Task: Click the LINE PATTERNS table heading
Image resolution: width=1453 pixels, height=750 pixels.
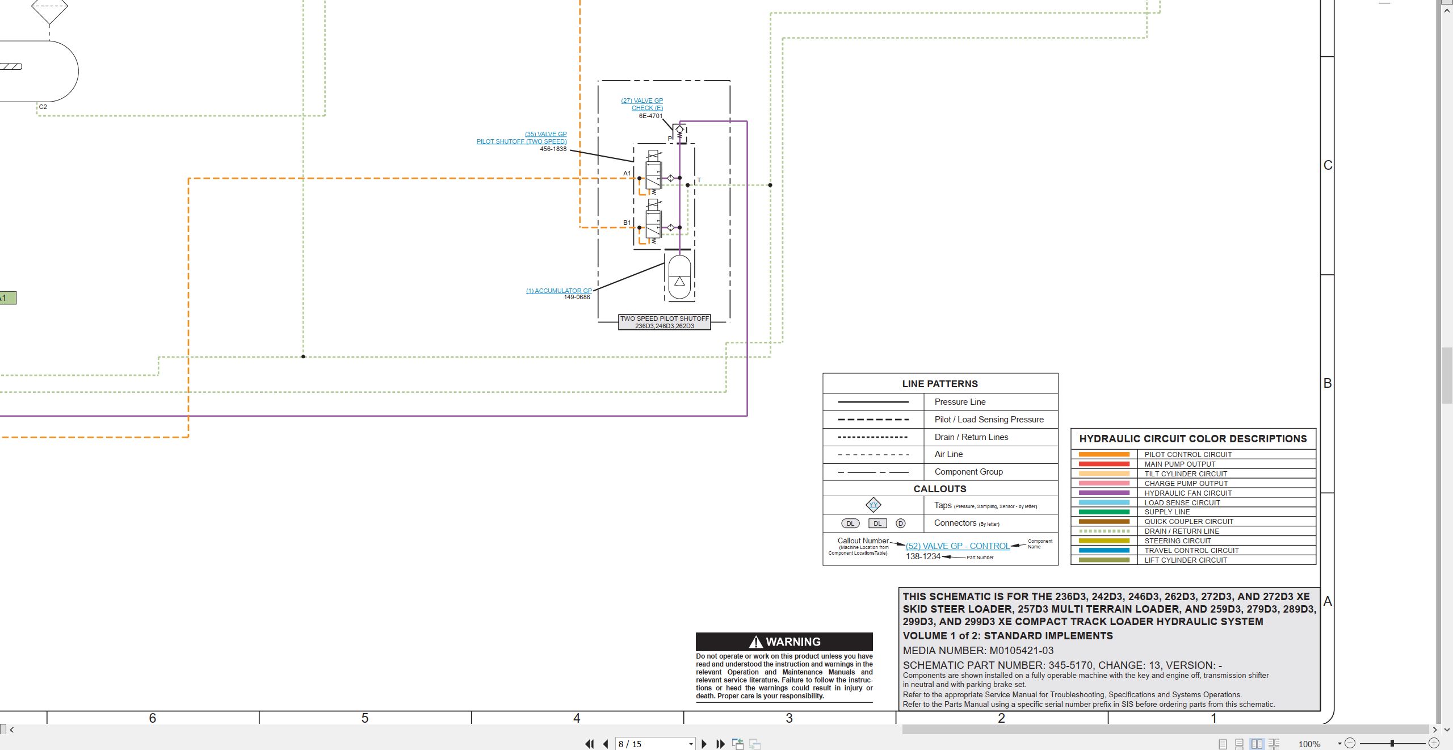Action: 940,384
